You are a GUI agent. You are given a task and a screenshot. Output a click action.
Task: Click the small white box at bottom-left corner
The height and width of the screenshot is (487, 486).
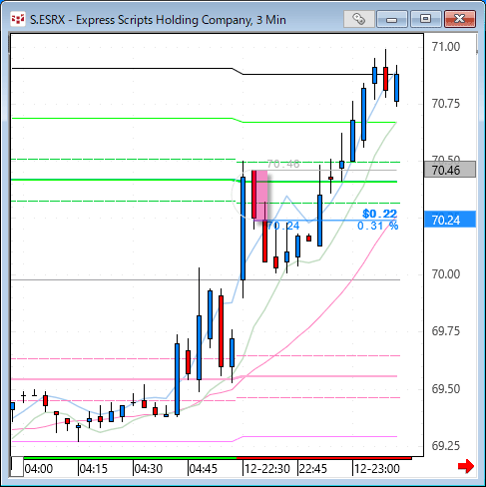17,466
